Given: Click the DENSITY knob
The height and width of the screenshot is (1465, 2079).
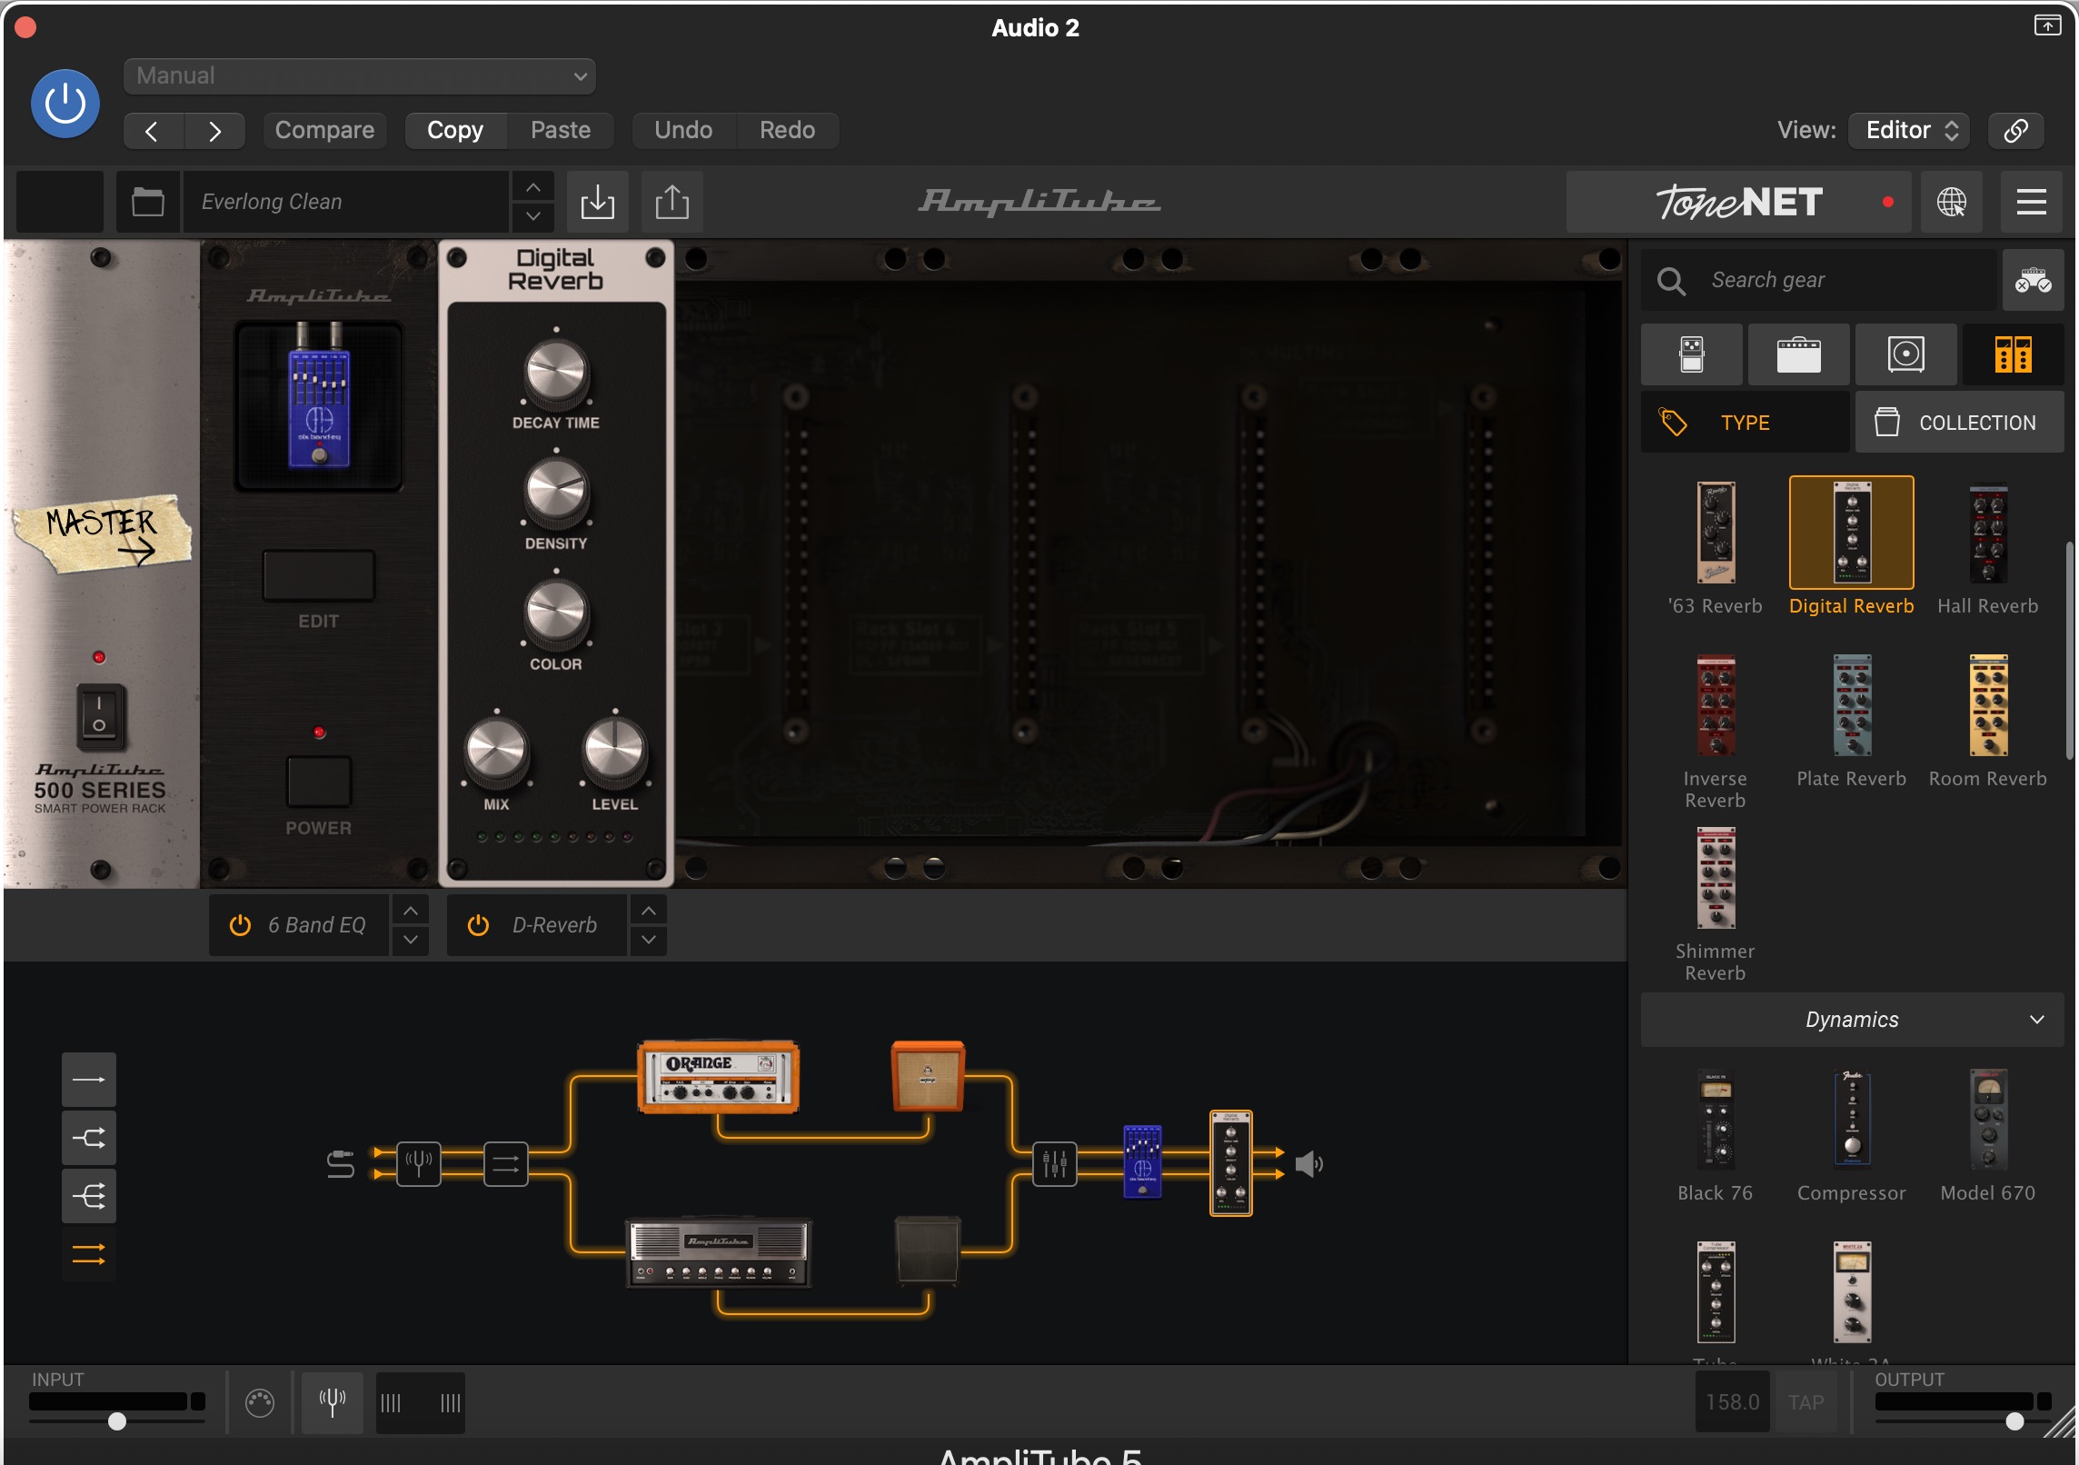Looking at the screenshot, I should 556,493.
